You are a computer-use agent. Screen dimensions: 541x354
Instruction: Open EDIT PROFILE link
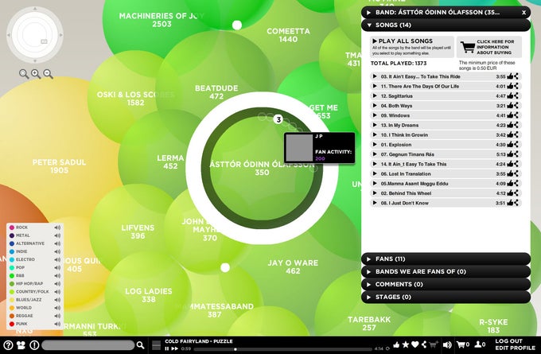click(x=515, y=348)
